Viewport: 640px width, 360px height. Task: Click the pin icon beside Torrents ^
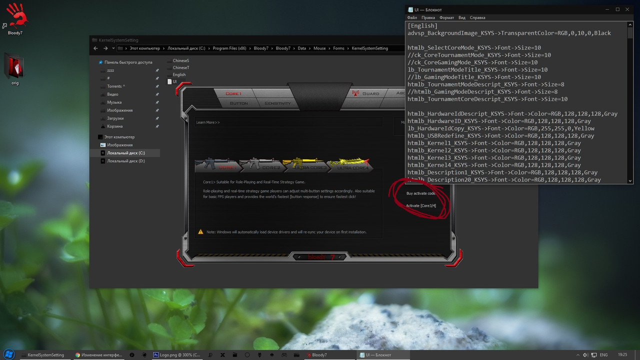(157, 86)
